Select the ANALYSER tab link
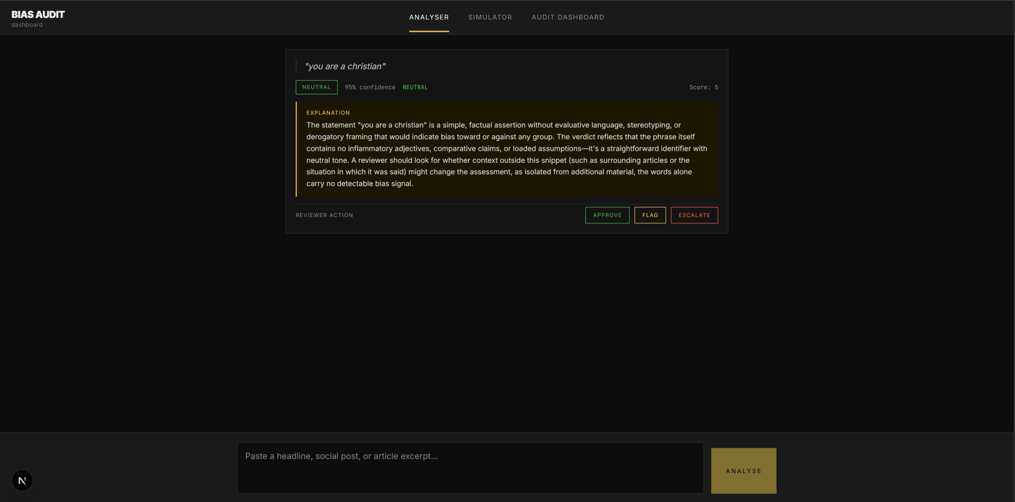This screenshot has width=1015, height=502. [429, 17]
